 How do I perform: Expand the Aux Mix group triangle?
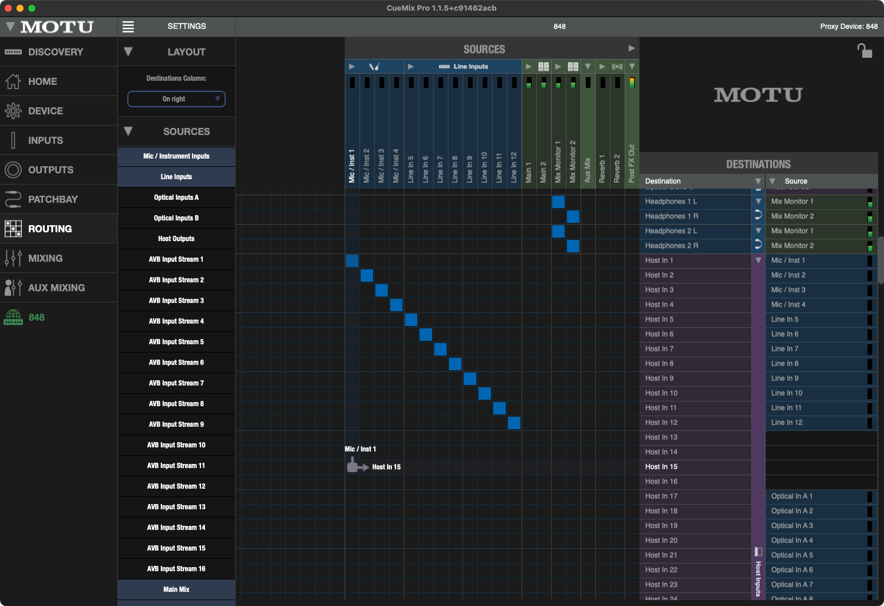pyautogui.click(x=588, y=67)
